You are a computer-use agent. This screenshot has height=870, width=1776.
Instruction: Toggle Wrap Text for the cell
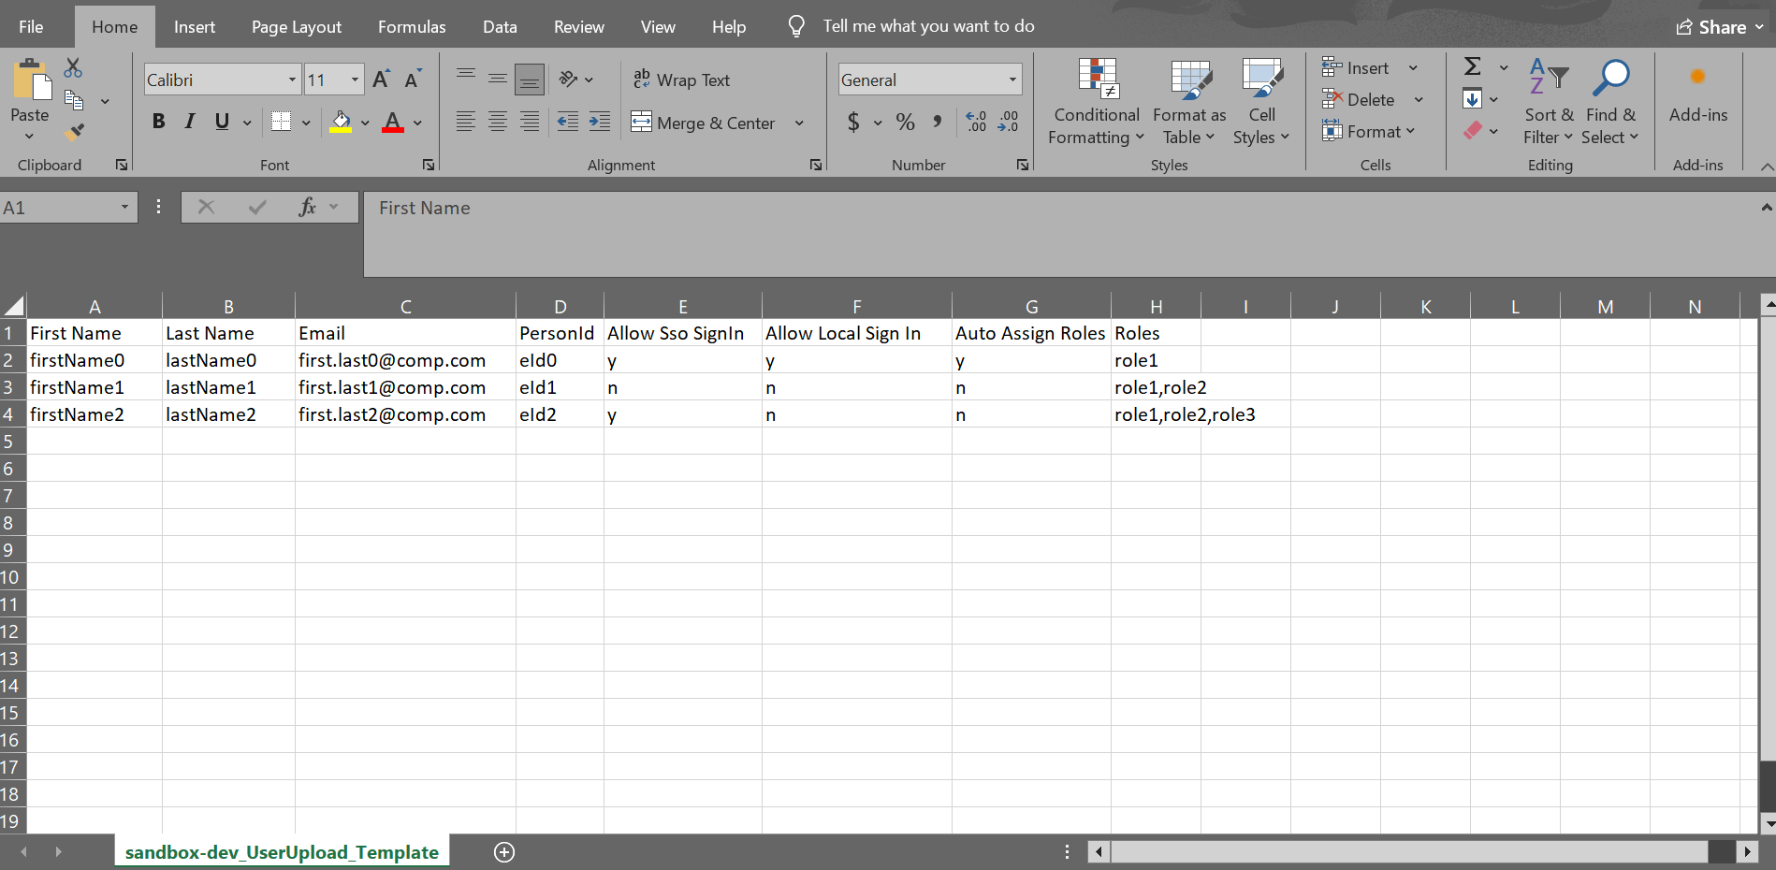pyautogui.click(x=681, y=80)
